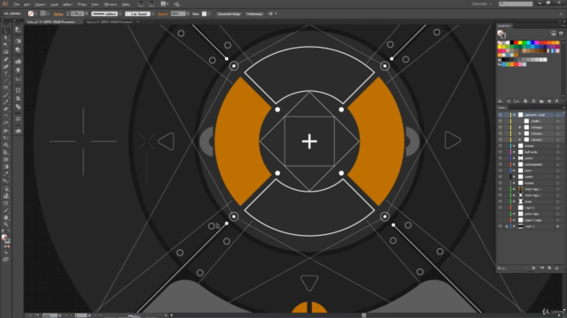Click the search field at top right
Screen dimensions: 567x318
pyautogui.click(x=516, y=4)
